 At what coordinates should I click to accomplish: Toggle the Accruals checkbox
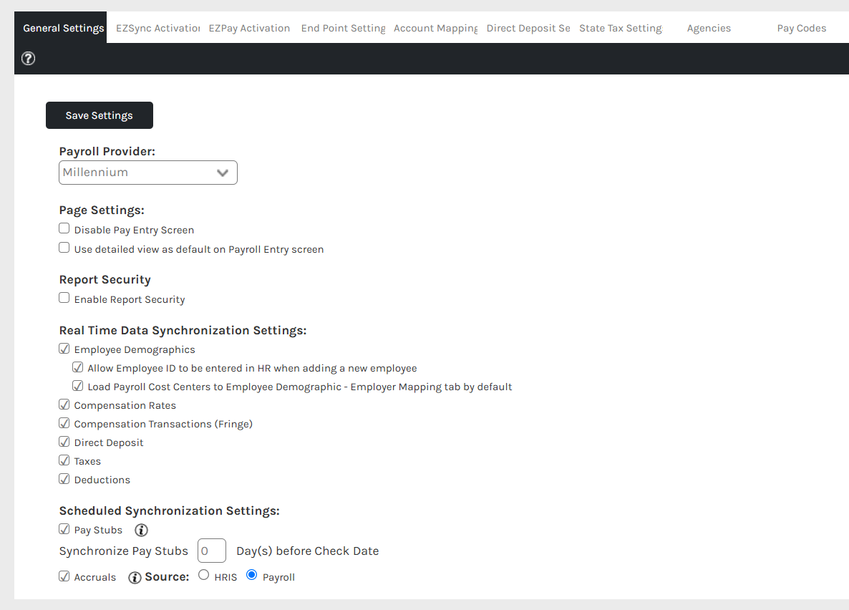[x=64, y=576]
